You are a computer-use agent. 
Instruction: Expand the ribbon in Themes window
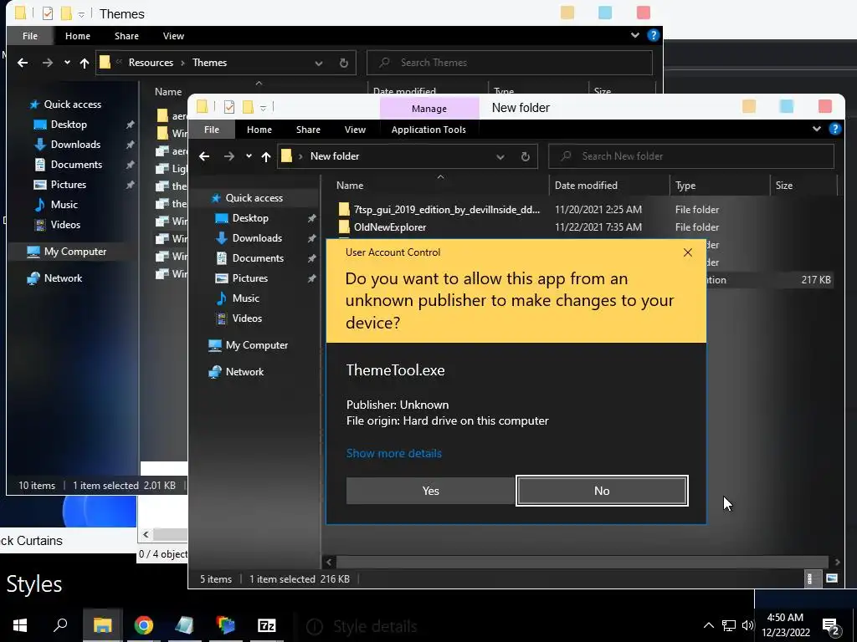(635, 35)
